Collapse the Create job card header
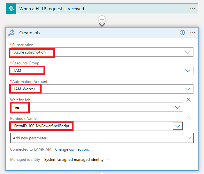The height and width of the screenshot is (174, 204). coord(102,33)
